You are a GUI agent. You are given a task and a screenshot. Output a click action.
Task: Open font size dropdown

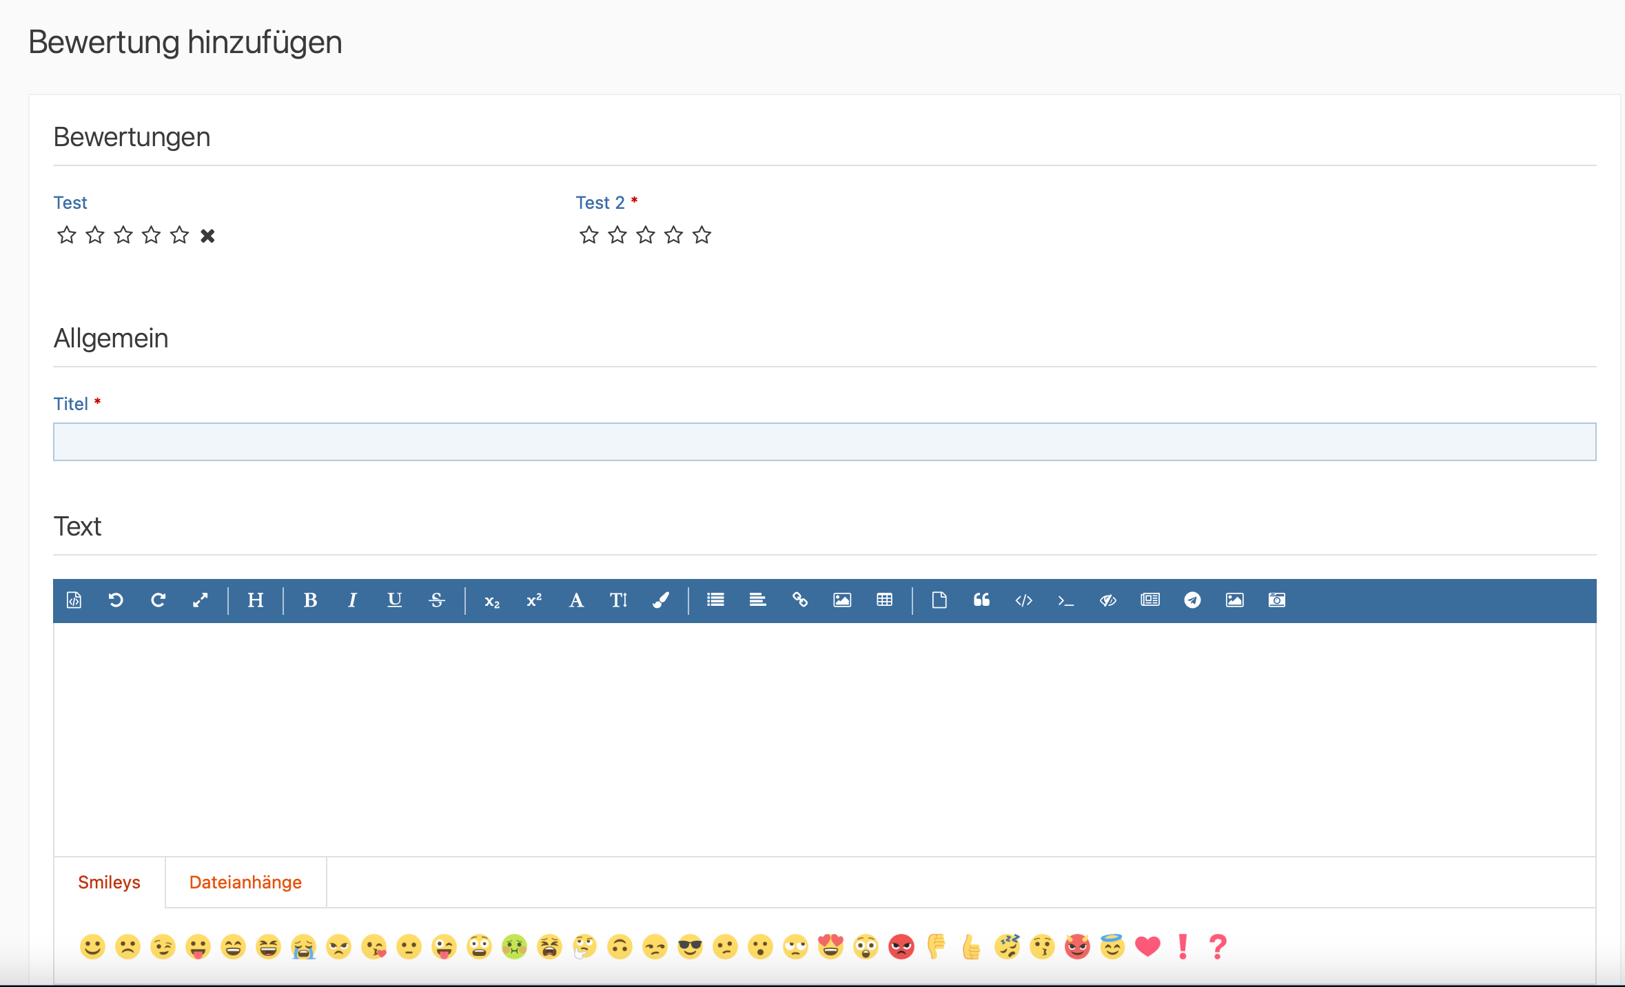point(618,600)
